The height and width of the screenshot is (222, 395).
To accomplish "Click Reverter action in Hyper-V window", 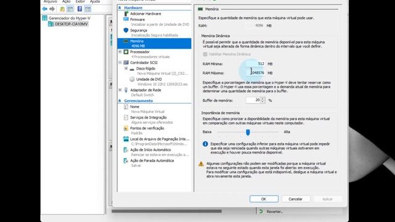I will 275,212.
